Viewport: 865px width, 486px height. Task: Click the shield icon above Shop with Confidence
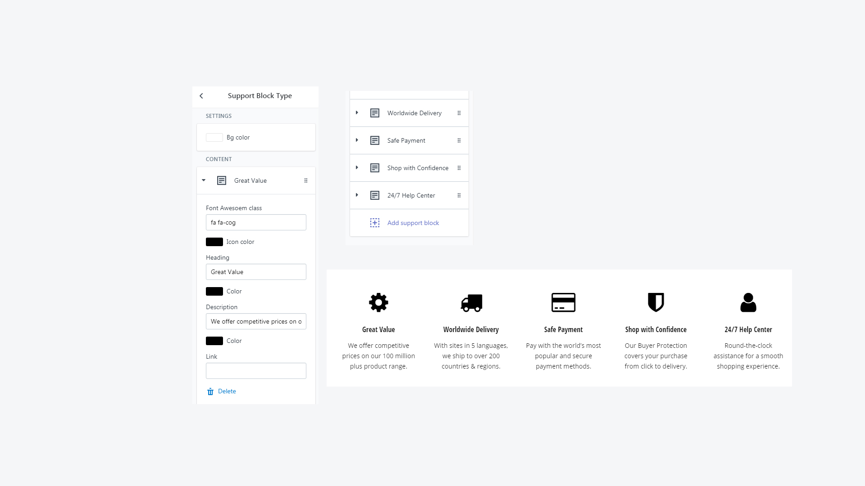656,302
